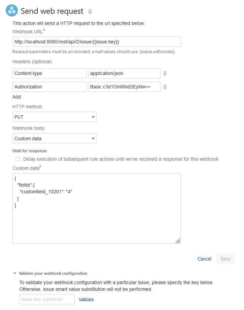
Task: Enable delay execution until response checkbox
Action: point(18,159)
